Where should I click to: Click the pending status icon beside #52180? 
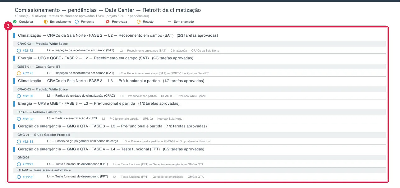point(19,96)
